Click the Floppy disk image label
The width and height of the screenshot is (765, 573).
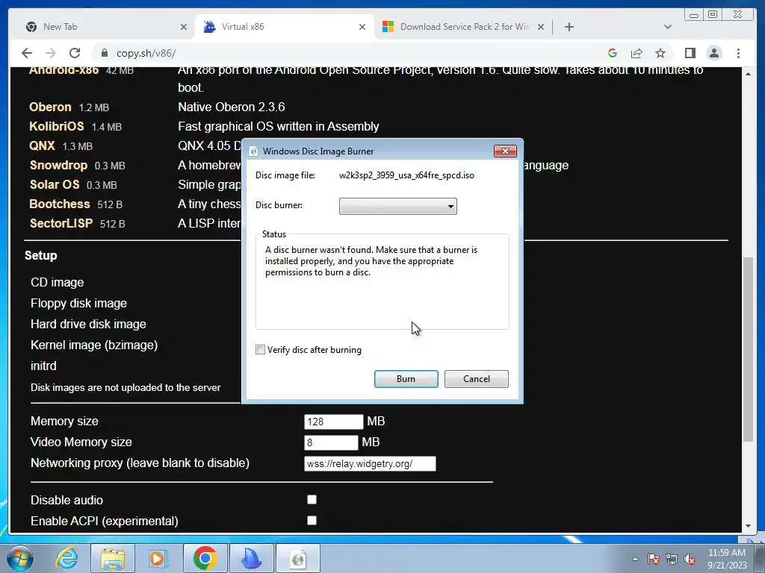[78, 304]
